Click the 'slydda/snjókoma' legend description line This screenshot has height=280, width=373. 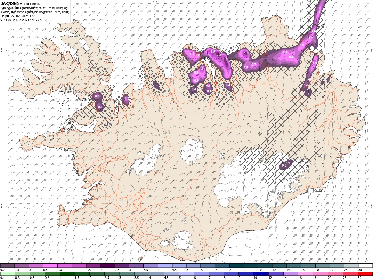35,12
